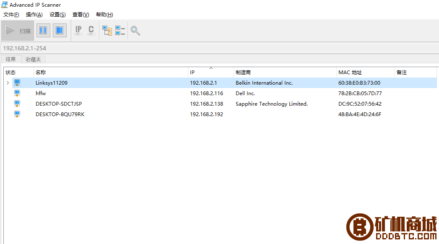This screenshot has width=439, height=244.
Task: Click IP address 192.168.2.138
Action: tap(207, 104)
